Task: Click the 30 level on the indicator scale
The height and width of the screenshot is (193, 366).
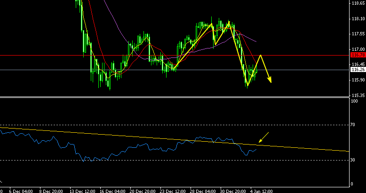Action: pos(353,160)
